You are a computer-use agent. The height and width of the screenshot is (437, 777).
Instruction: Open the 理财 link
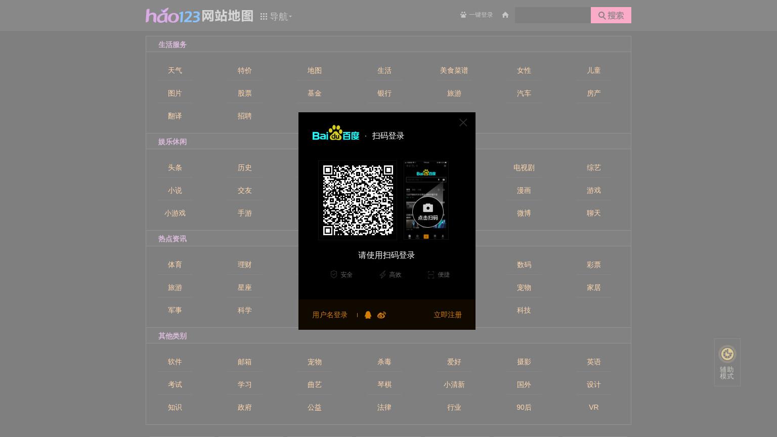pos(245,265)
